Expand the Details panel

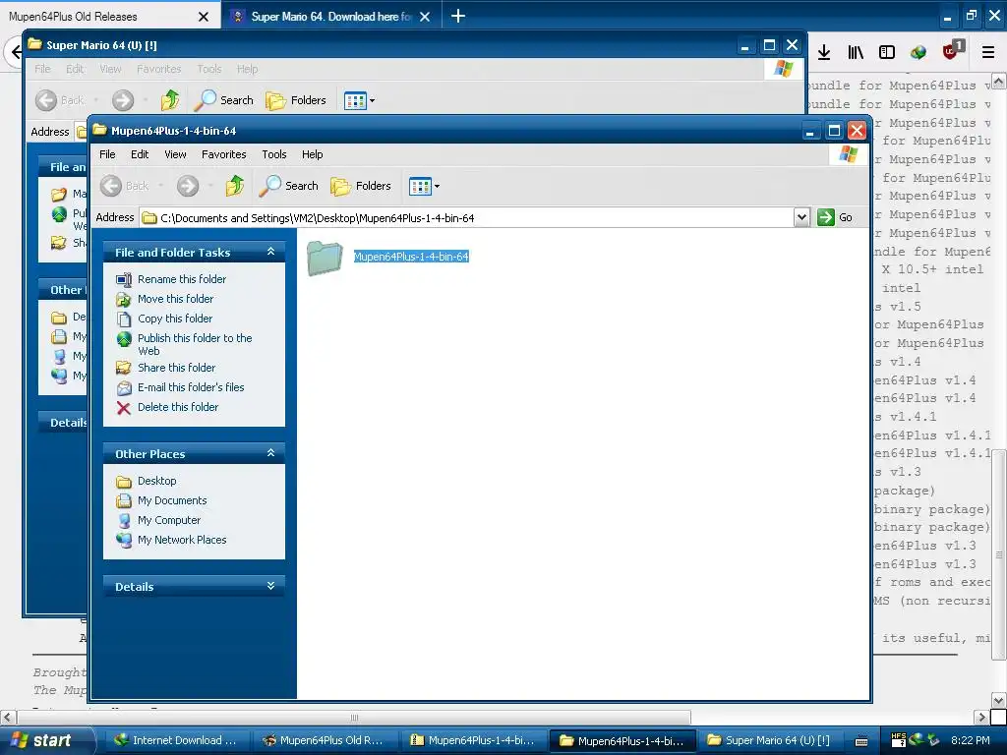pyautogui.click(x=271, y=586)
